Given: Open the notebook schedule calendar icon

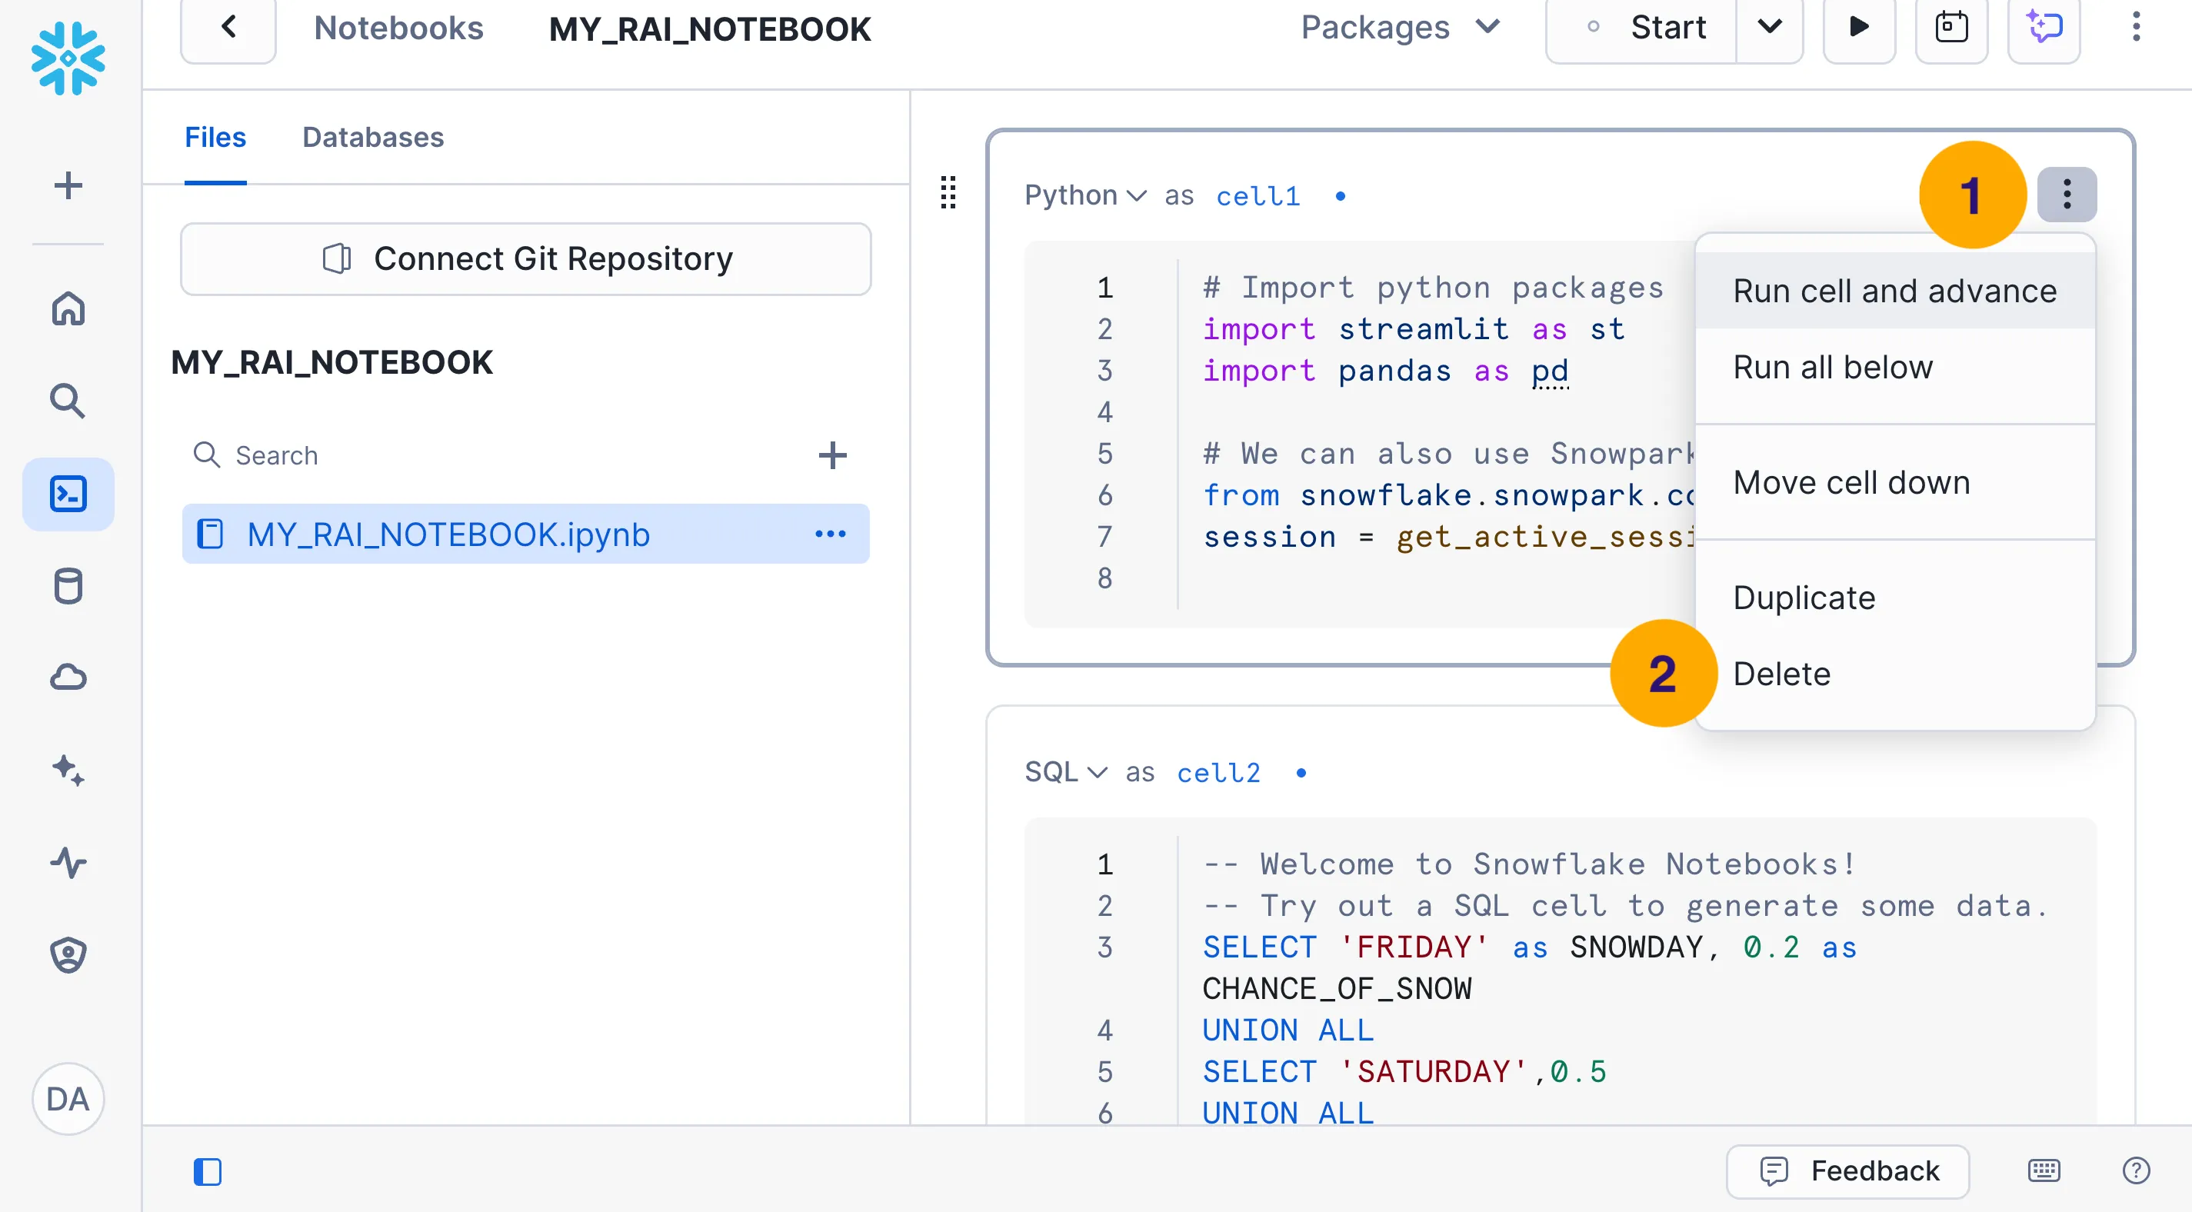Looking at the screenshot, I should tap(1951, 28).
